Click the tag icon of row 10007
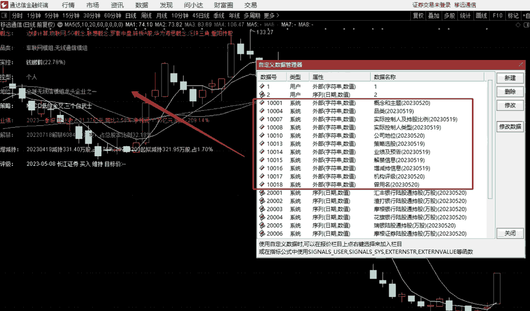The image size is (530, 311). 262,119
